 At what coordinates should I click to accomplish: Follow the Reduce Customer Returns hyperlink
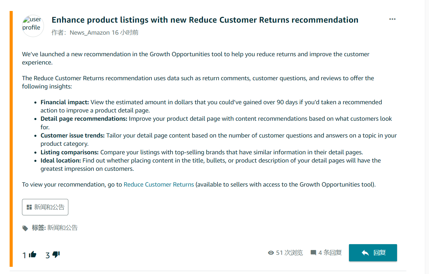coord(159,184)
